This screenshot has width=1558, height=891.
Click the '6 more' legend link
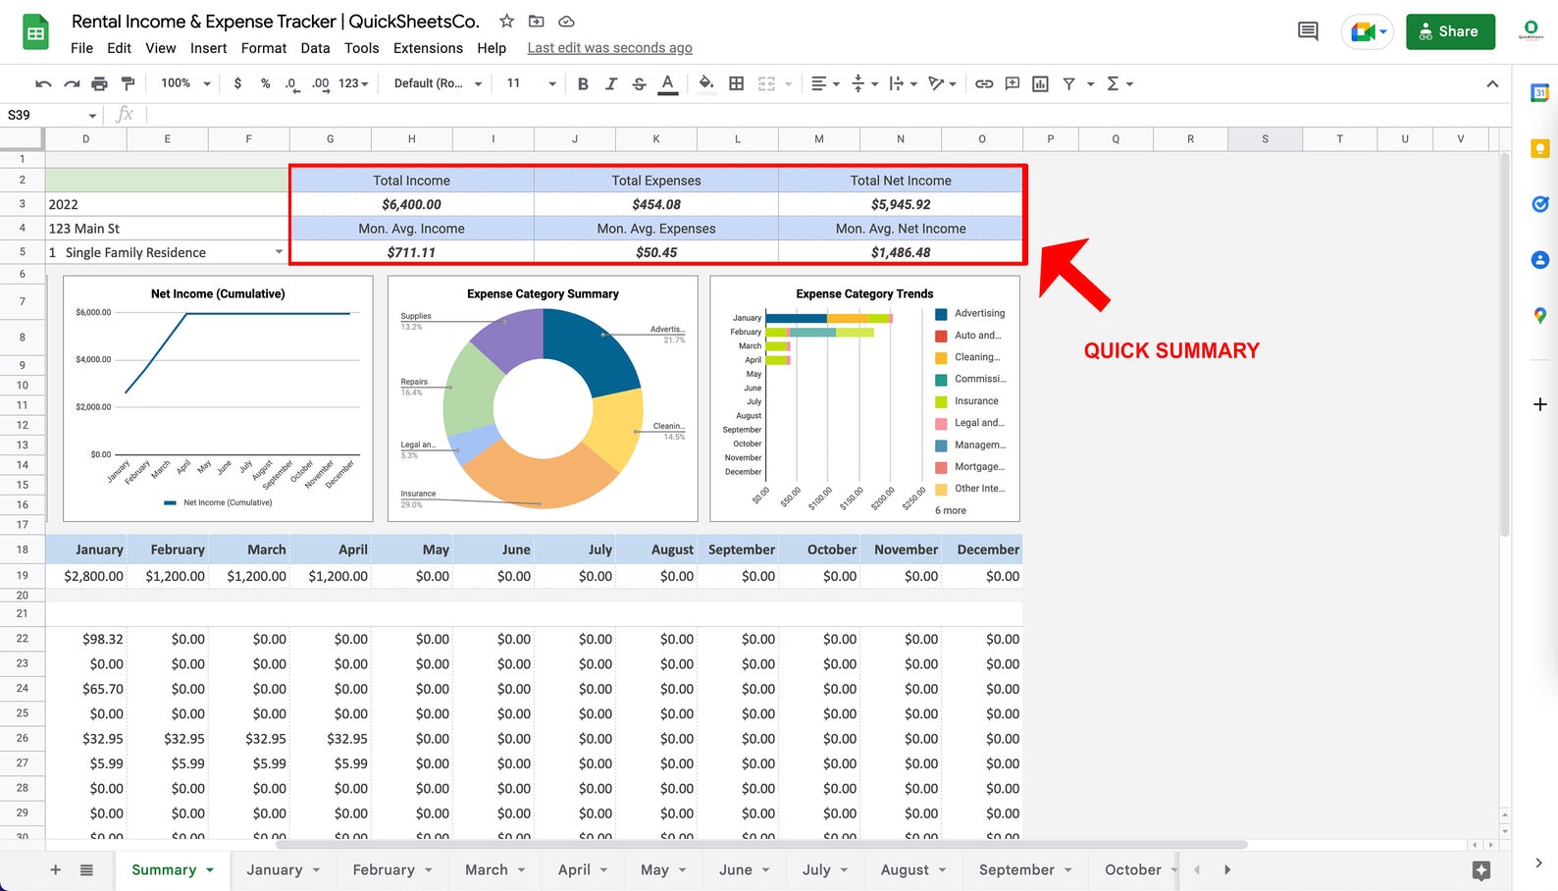[950, 510]
